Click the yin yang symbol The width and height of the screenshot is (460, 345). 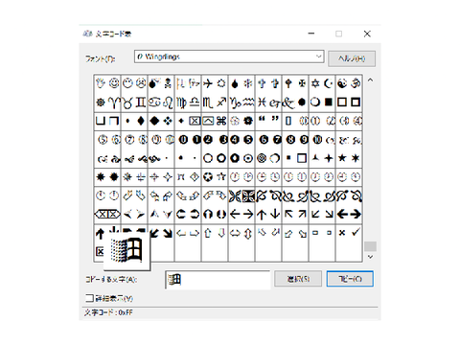(342, 83)
